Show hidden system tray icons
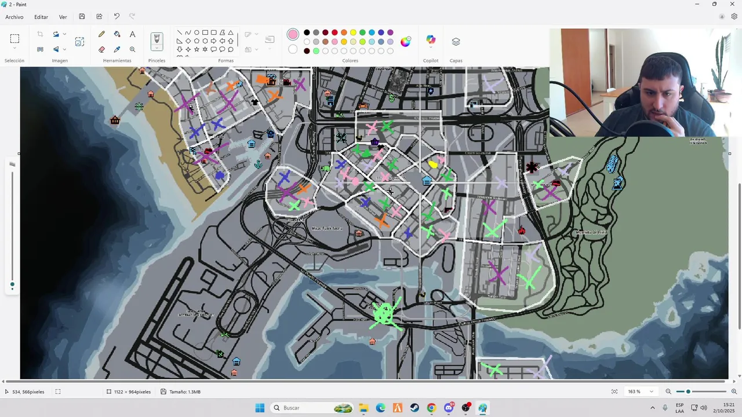 click(653, 408)
